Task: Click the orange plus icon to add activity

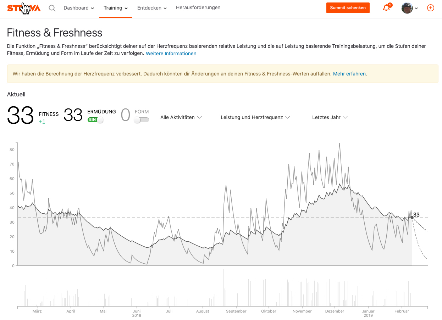Action: click(430, 7)
